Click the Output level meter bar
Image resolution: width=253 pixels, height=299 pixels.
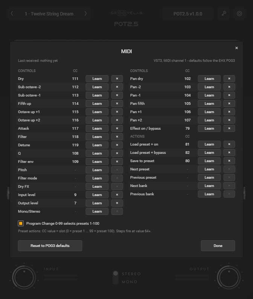pyautogui.click(x=192, y=278)
